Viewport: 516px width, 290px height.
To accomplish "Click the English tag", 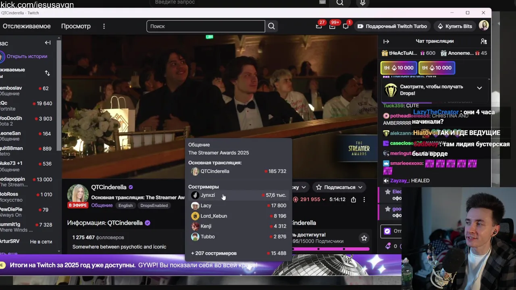I will (x=125, y=205).
